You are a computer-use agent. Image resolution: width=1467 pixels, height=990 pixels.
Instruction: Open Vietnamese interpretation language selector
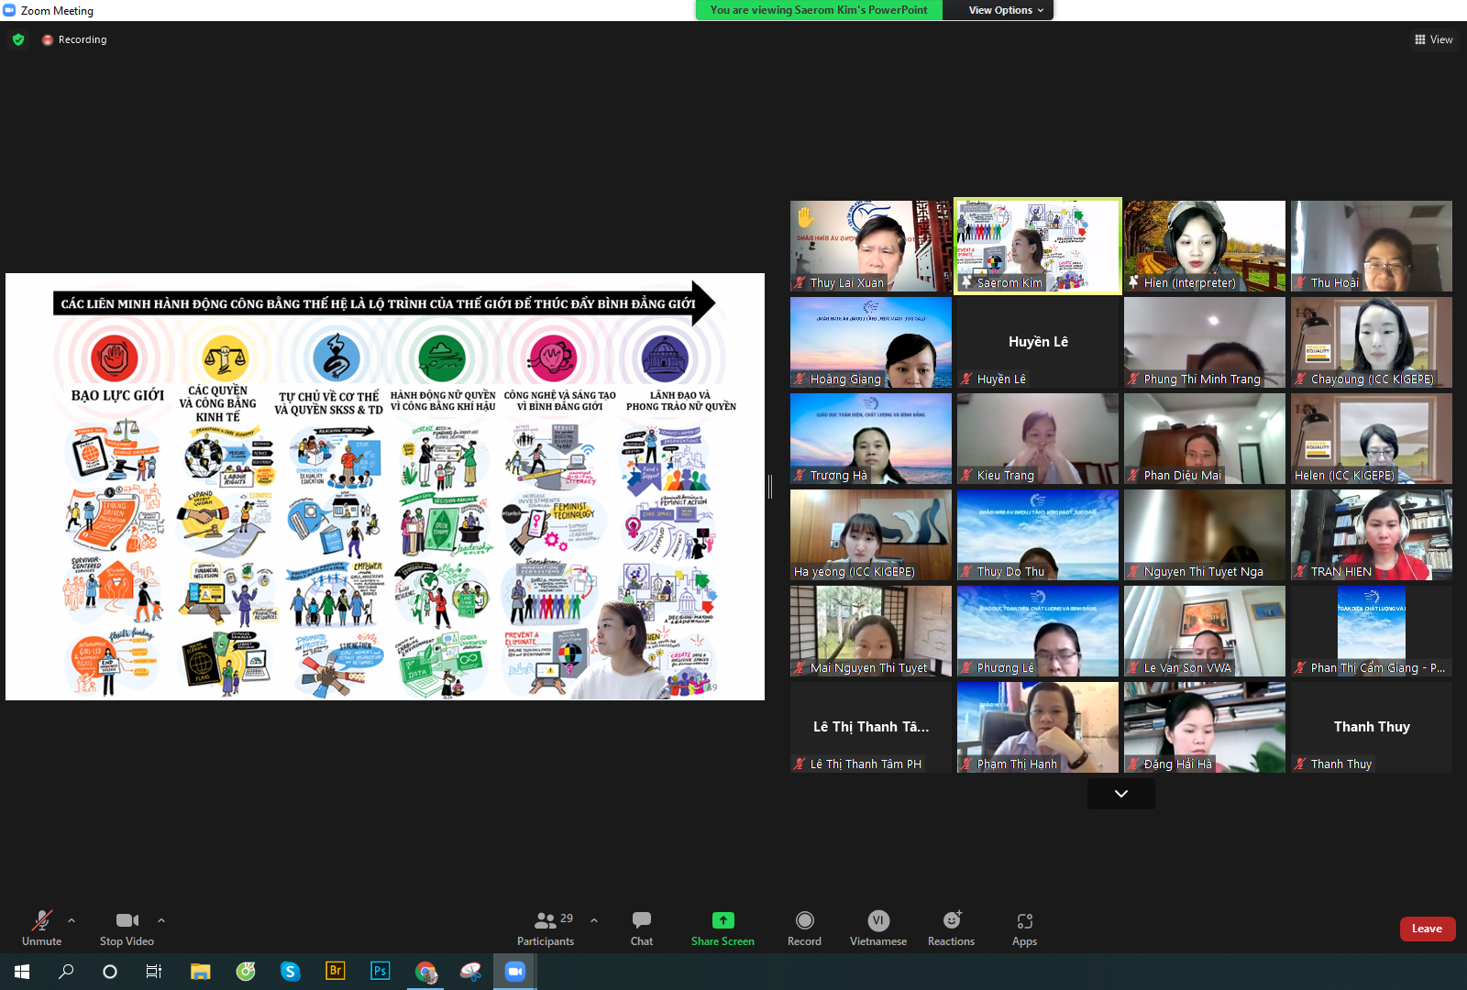(x=877, y=927)
